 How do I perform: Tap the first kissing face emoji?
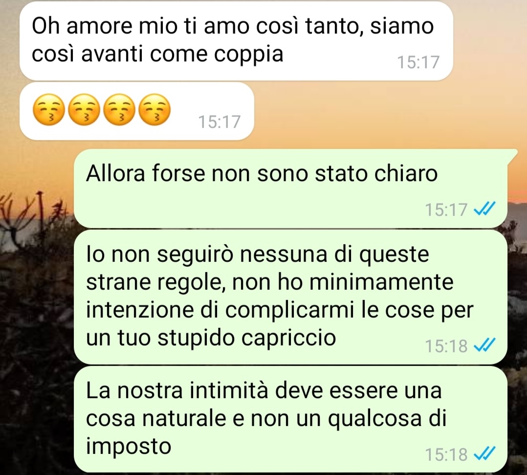pyautogui.click(x=48, y=110)
